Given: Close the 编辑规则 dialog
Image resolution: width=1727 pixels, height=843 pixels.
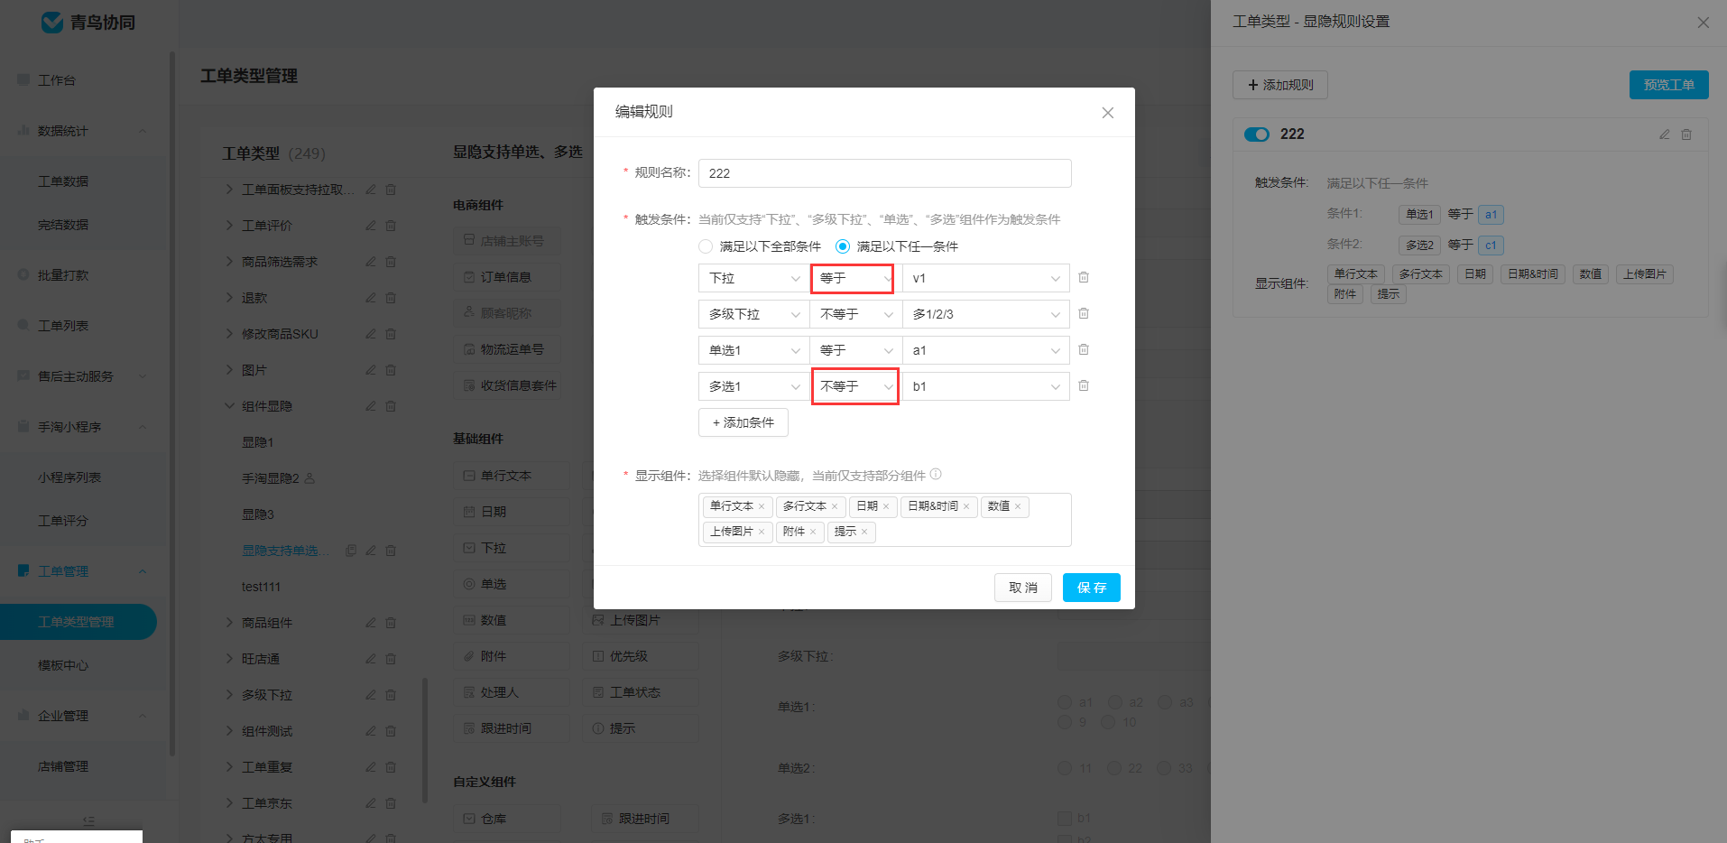Looking at the screenshot, I should click(x=1108, y=113).
